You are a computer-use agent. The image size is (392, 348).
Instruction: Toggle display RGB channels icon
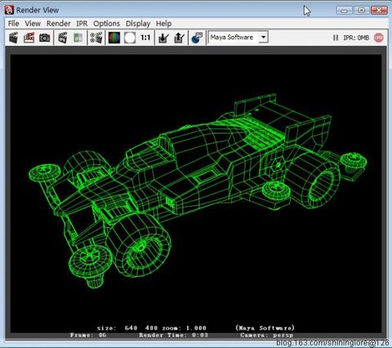pyautogui.click(x=114, y=38)
